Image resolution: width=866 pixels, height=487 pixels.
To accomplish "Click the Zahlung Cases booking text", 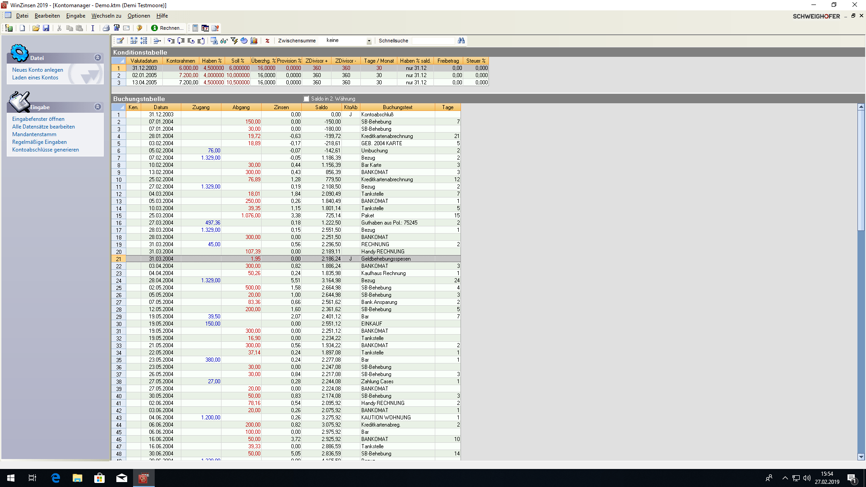I will pyautogui.click(x=377, y=381).
